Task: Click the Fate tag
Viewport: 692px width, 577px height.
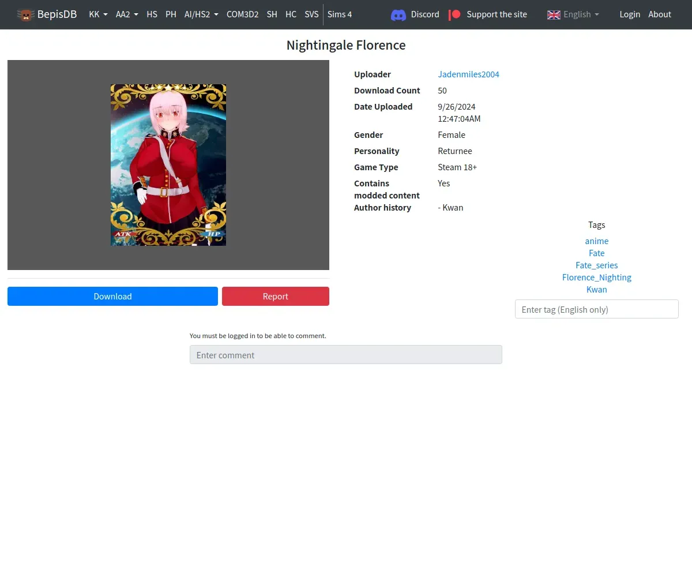Action: point(597,253)
